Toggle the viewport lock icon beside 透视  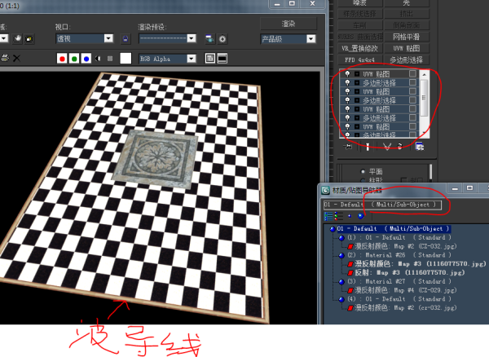[125, 39]
